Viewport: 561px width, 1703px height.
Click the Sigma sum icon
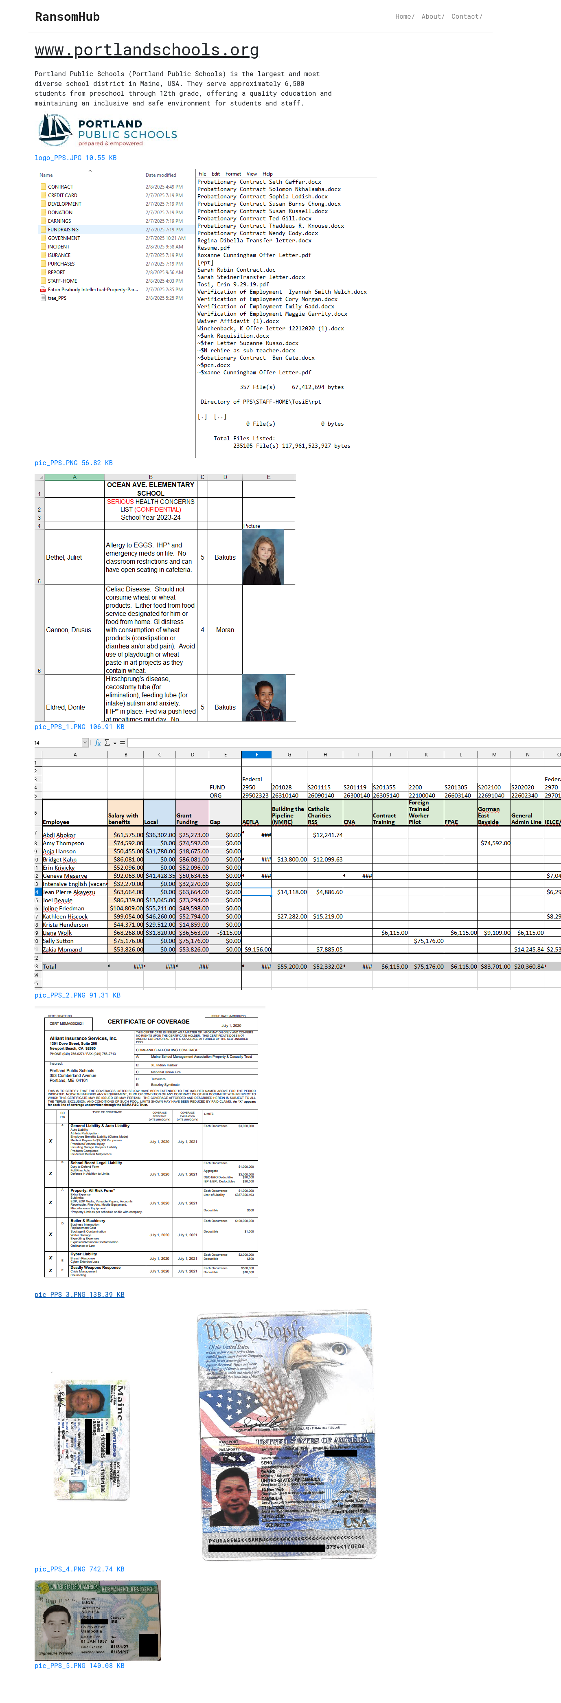(107, 743)
